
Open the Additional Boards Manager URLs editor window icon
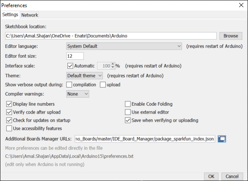[x=222, y=139]
